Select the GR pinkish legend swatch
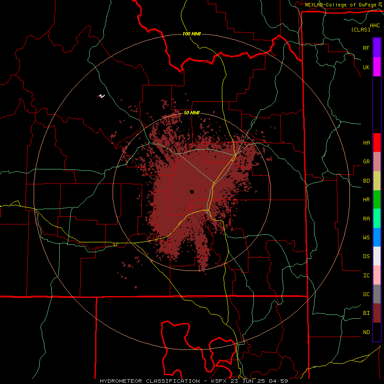Viewport: 384px width, 384px height. point(377,162)
